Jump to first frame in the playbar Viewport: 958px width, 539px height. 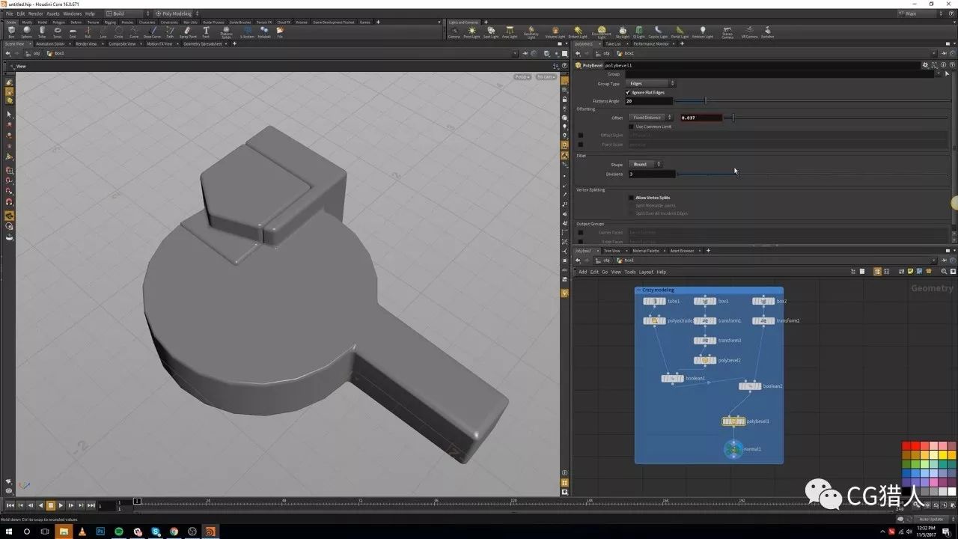tap(10, 505)
